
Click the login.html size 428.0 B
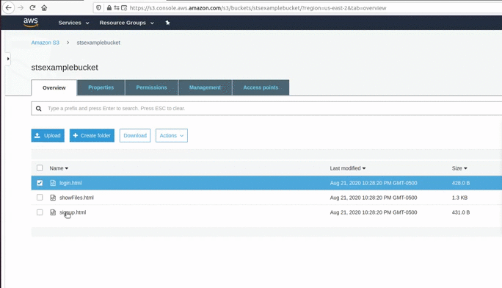pyautogui.click(x=461, y=183)
